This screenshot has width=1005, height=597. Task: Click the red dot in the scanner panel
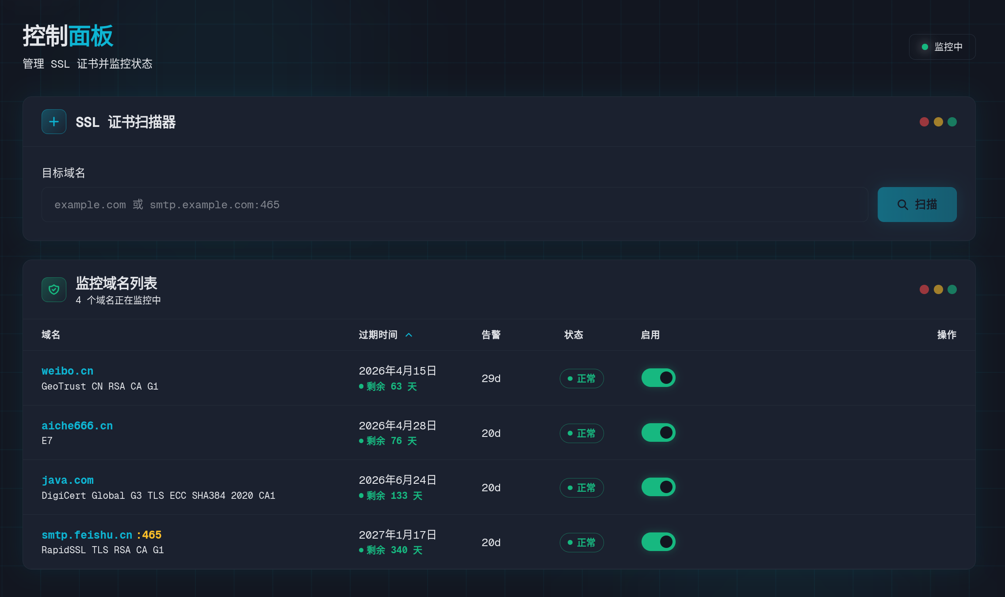click(924, 122)
